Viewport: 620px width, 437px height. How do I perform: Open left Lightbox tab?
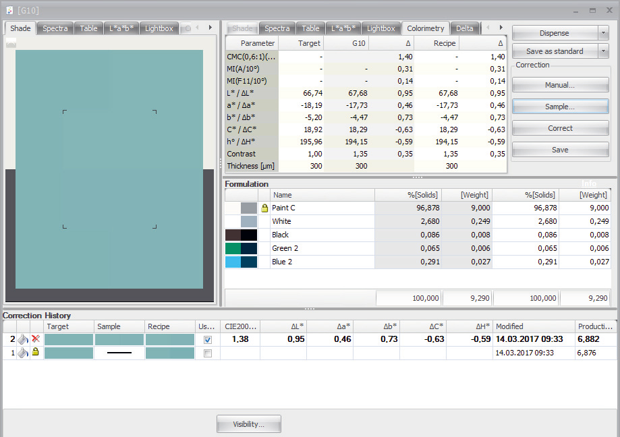click(159, 28)
